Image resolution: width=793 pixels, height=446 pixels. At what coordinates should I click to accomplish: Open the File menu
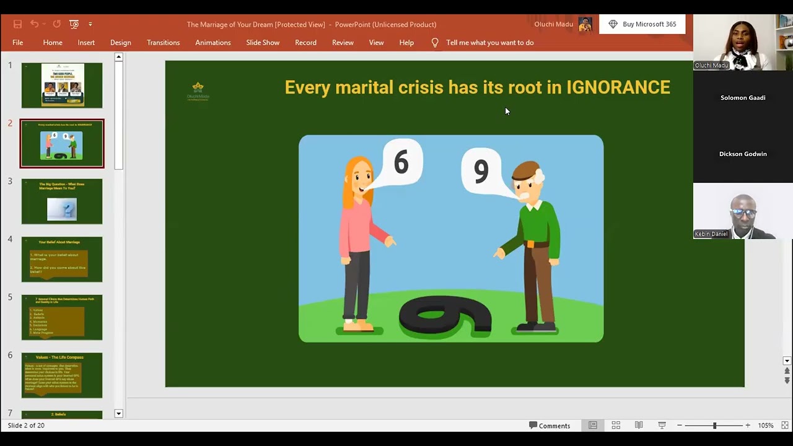(x=18, y=43)
